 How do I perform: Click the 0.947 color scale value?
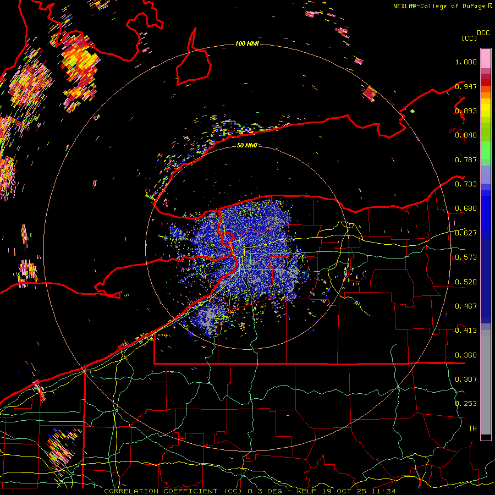[466, 86]
